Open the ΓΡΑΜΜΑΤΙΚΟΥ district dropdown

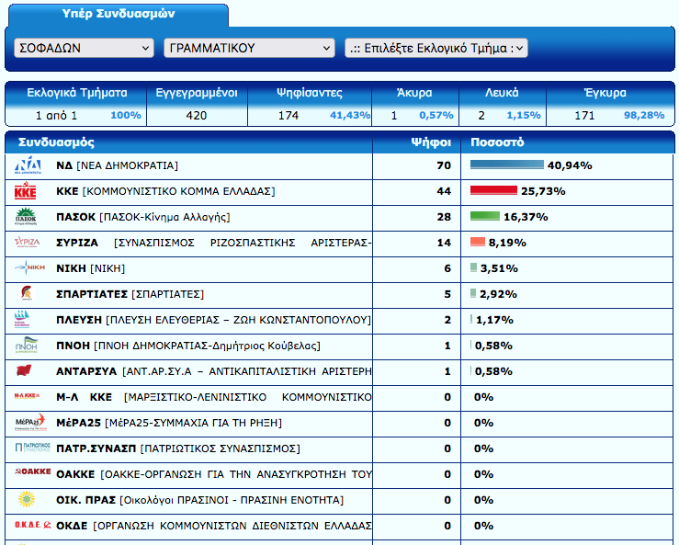click(x=249, y=48)
